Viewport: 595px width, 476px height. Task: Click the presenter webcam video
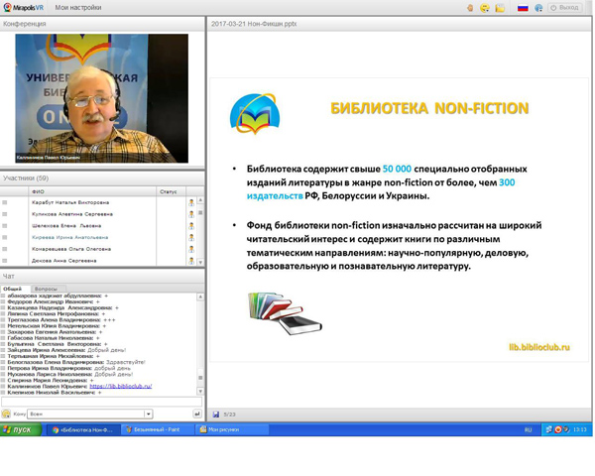[102, 98]
